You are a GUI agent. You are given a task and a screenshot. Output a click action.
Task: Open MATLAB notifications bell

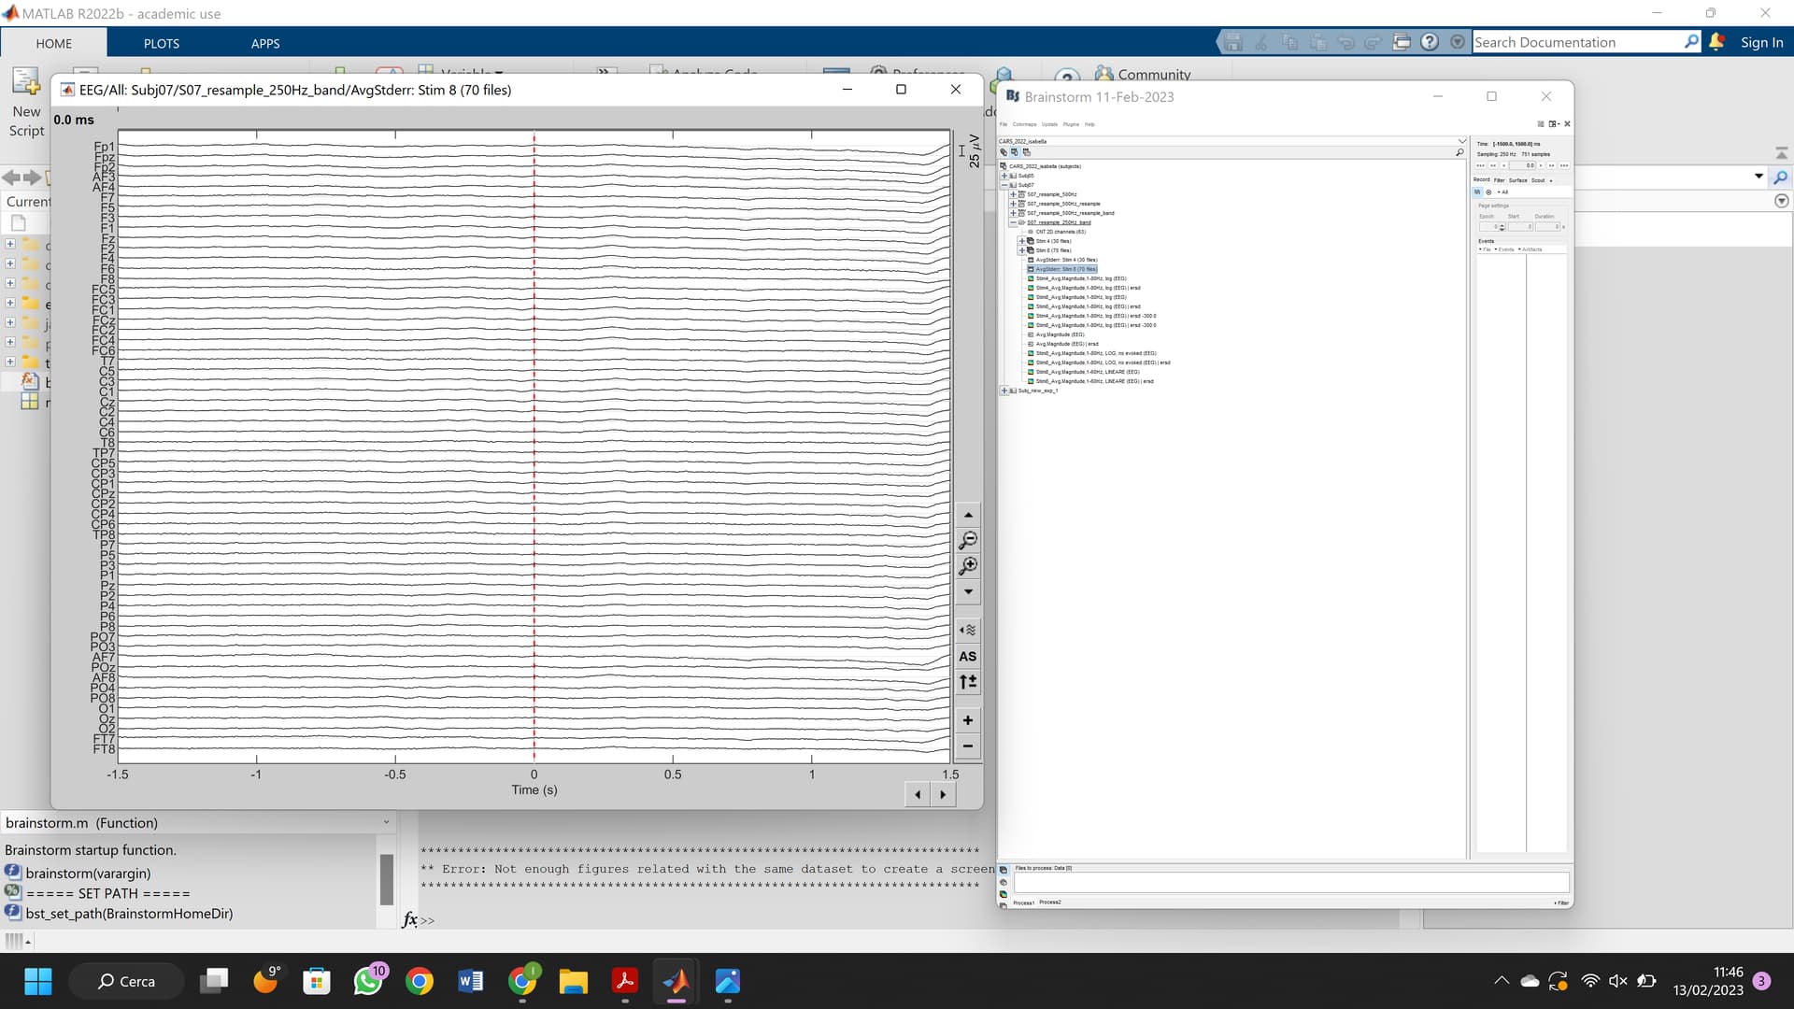pyautogui.click(x=1716, y=42)
